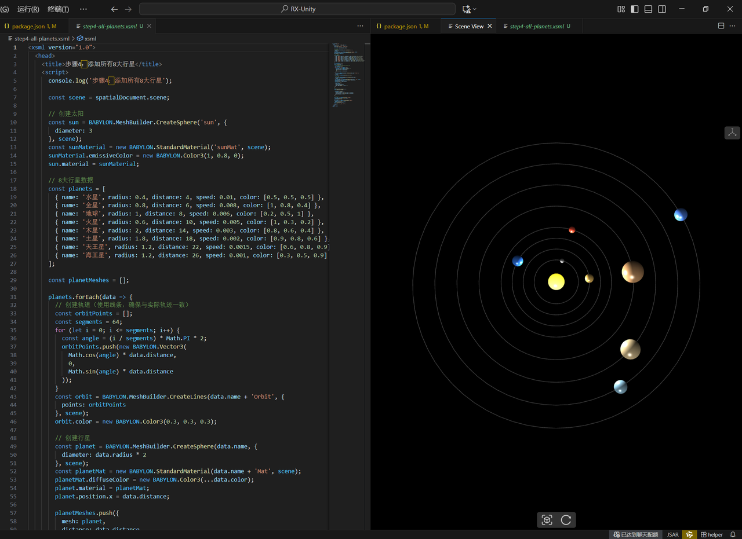Open notifications bell in status bar

[733, 534]
